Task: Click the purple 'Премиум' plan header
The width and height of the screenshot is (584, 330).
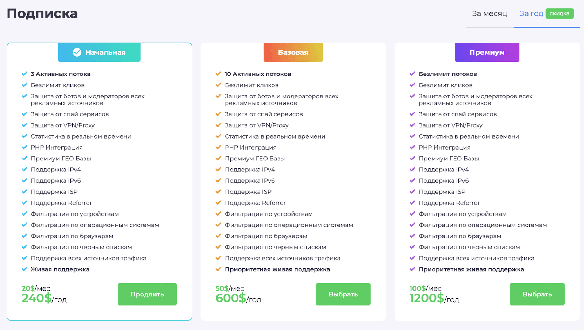Action: pyautogui.click(x=487, y=53)
